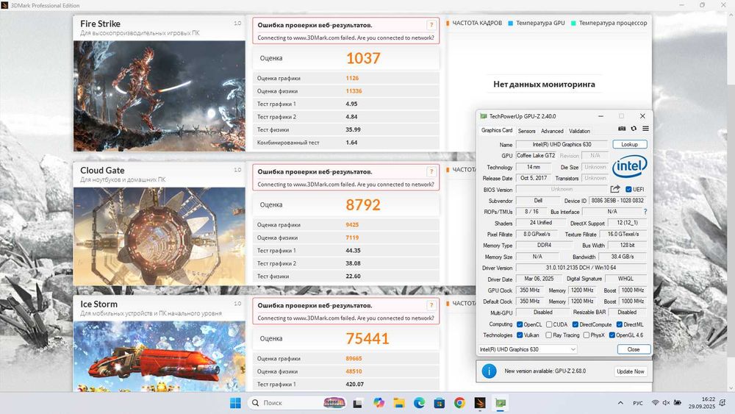Click the Cloud Gate score 8792

(363, 205)
